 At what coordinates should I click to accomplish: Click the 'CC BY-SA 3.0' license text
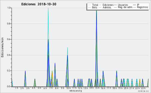(x=143, y=91)
